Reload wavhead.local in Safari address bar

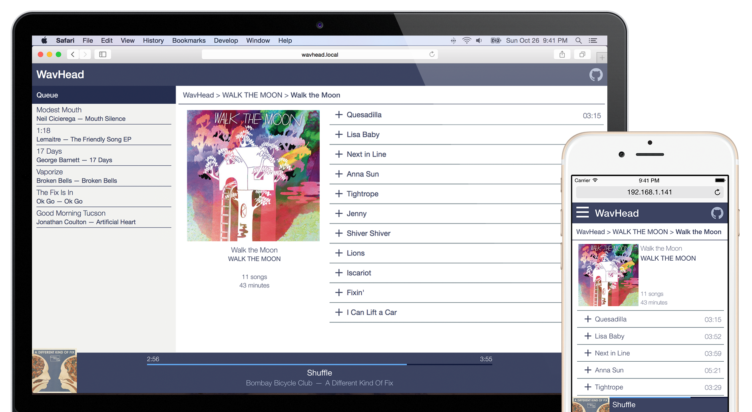coord(432,54)
